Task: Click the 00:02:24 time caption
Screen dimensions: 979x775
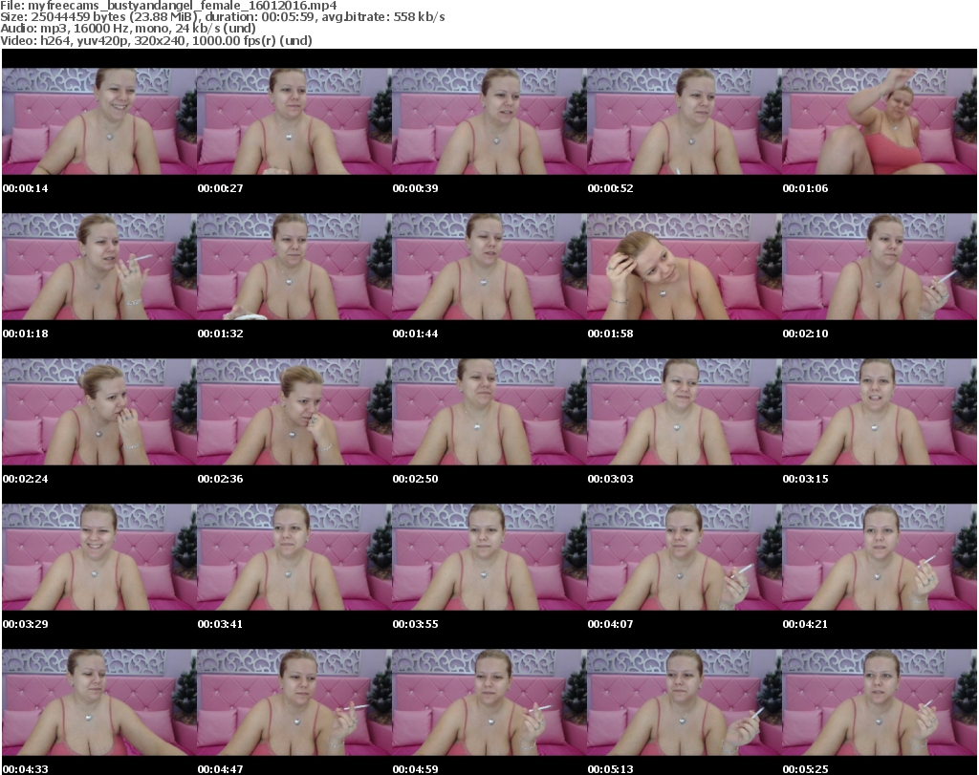Action: coord(25,479)
